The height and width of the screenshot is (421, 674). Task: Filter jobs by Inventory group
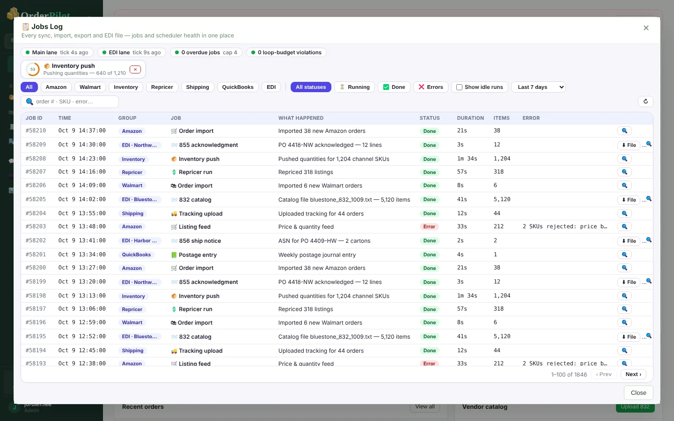126,87
